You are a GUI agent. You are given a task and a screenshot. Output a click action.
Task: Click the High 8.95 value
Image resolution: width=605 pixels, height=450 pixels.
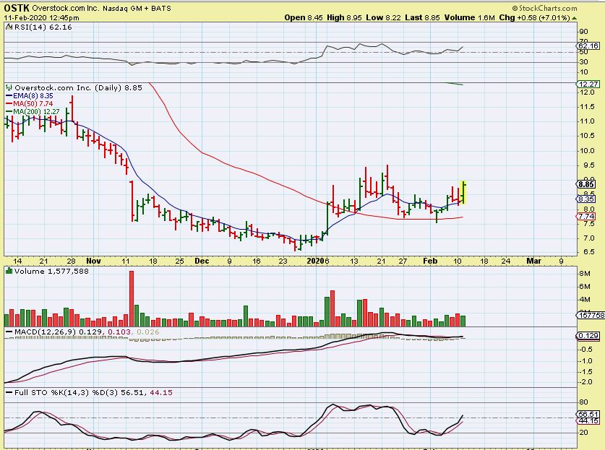(x=344, y=17)
